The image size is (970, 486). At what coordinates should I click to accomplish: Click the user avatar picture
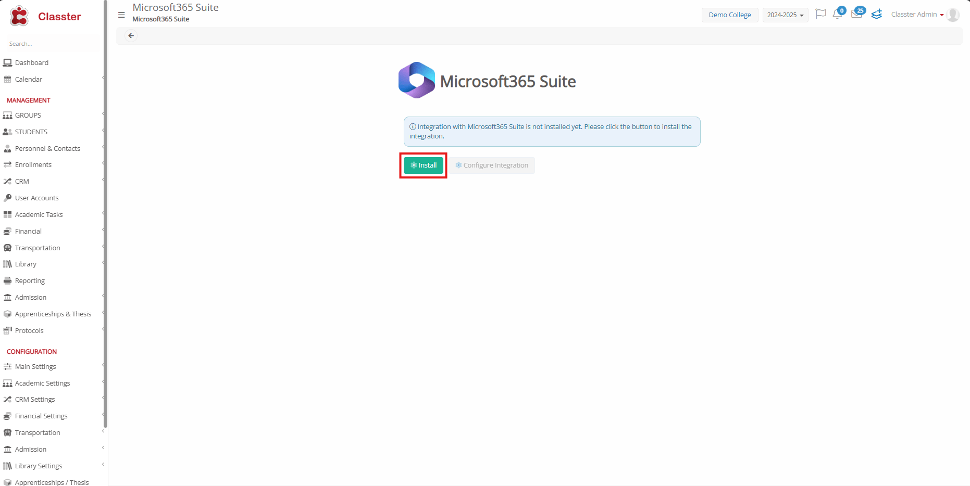[953, 15]
